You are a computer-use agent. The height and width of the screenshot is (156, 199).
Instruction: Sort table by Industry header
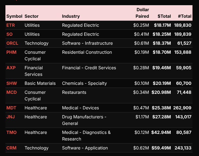71,16
